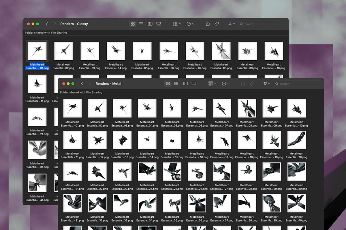
Task: Click Metal filename label ending 24.png
Action: (x=147, y=187)
